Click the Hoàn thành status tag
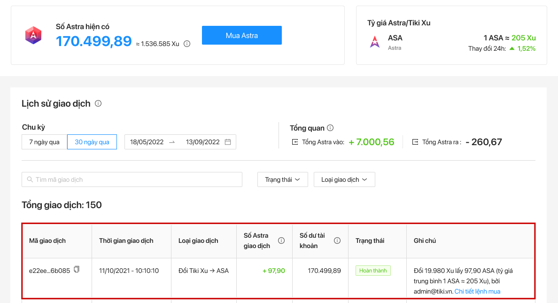 coord(373,271)
